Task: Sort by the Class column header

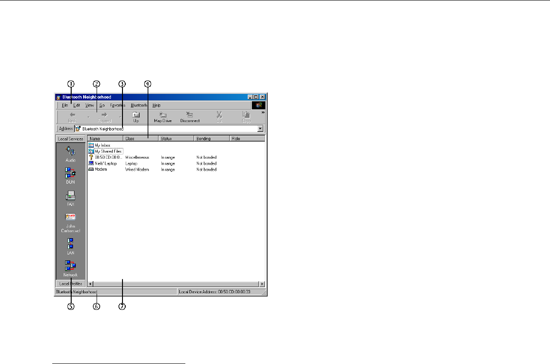Action: (x=141, y=139)
